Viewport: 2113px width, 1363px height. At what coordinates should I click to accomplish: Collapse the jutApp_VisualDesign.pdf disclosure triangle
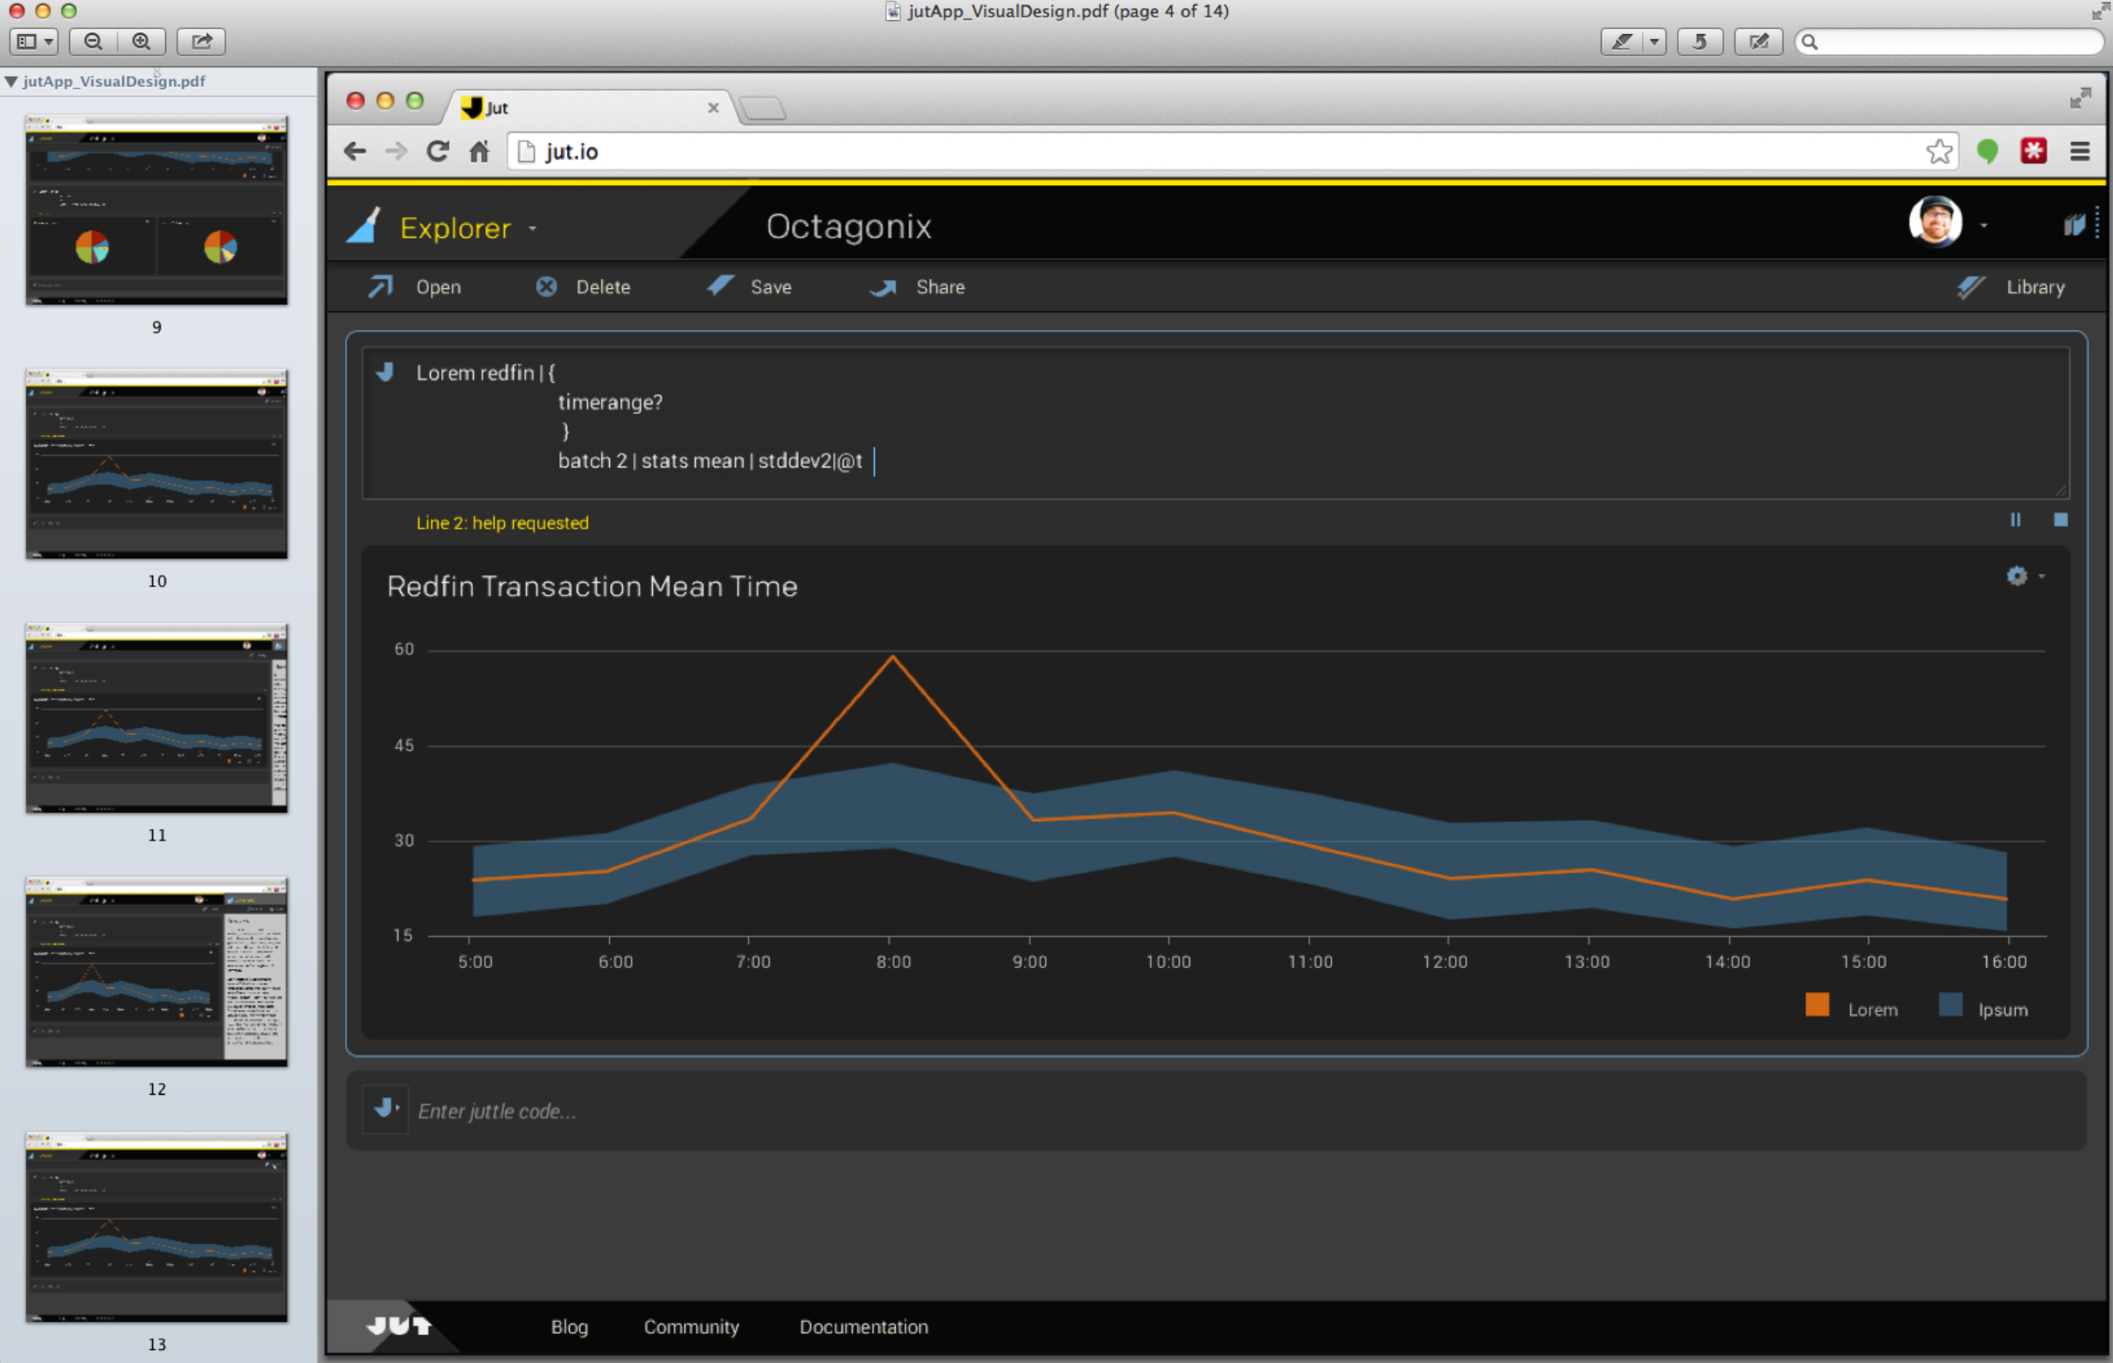coord(10,81)
